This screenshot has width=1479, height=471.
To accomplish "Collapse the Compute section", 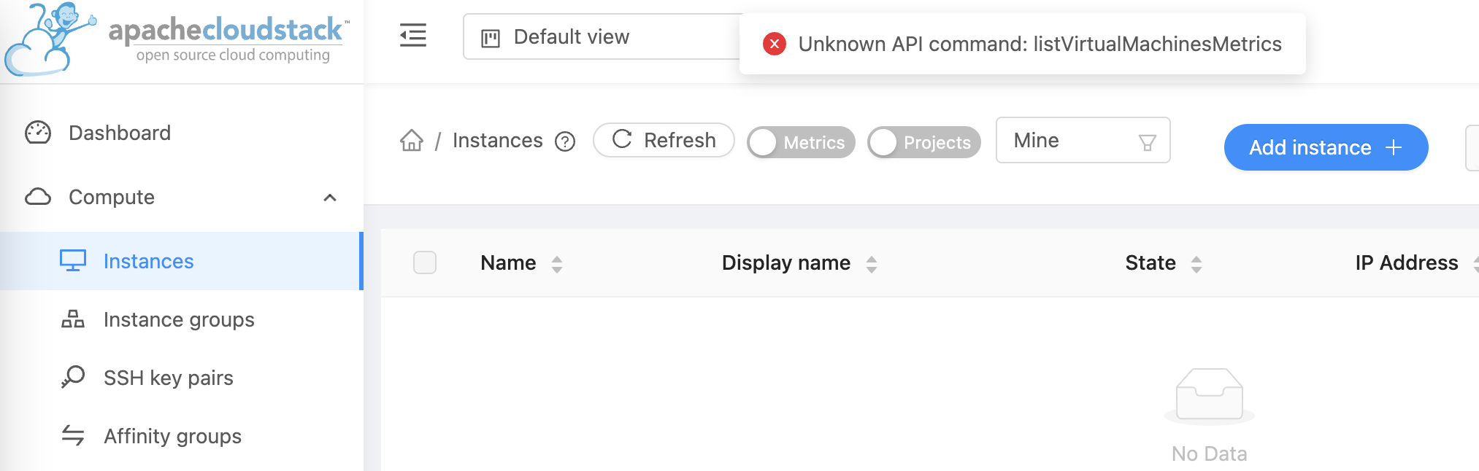I will click(330, 197).
